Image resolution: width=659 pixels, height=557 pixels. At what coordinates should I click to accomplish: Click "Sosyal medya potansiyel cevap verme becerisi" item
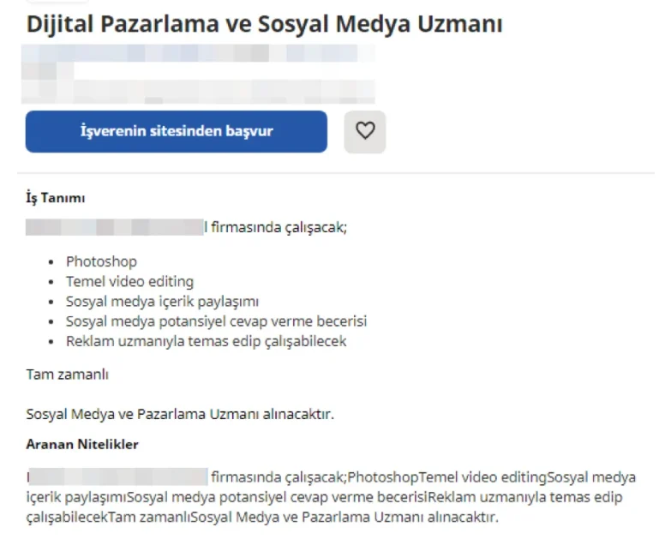point(216,321)
